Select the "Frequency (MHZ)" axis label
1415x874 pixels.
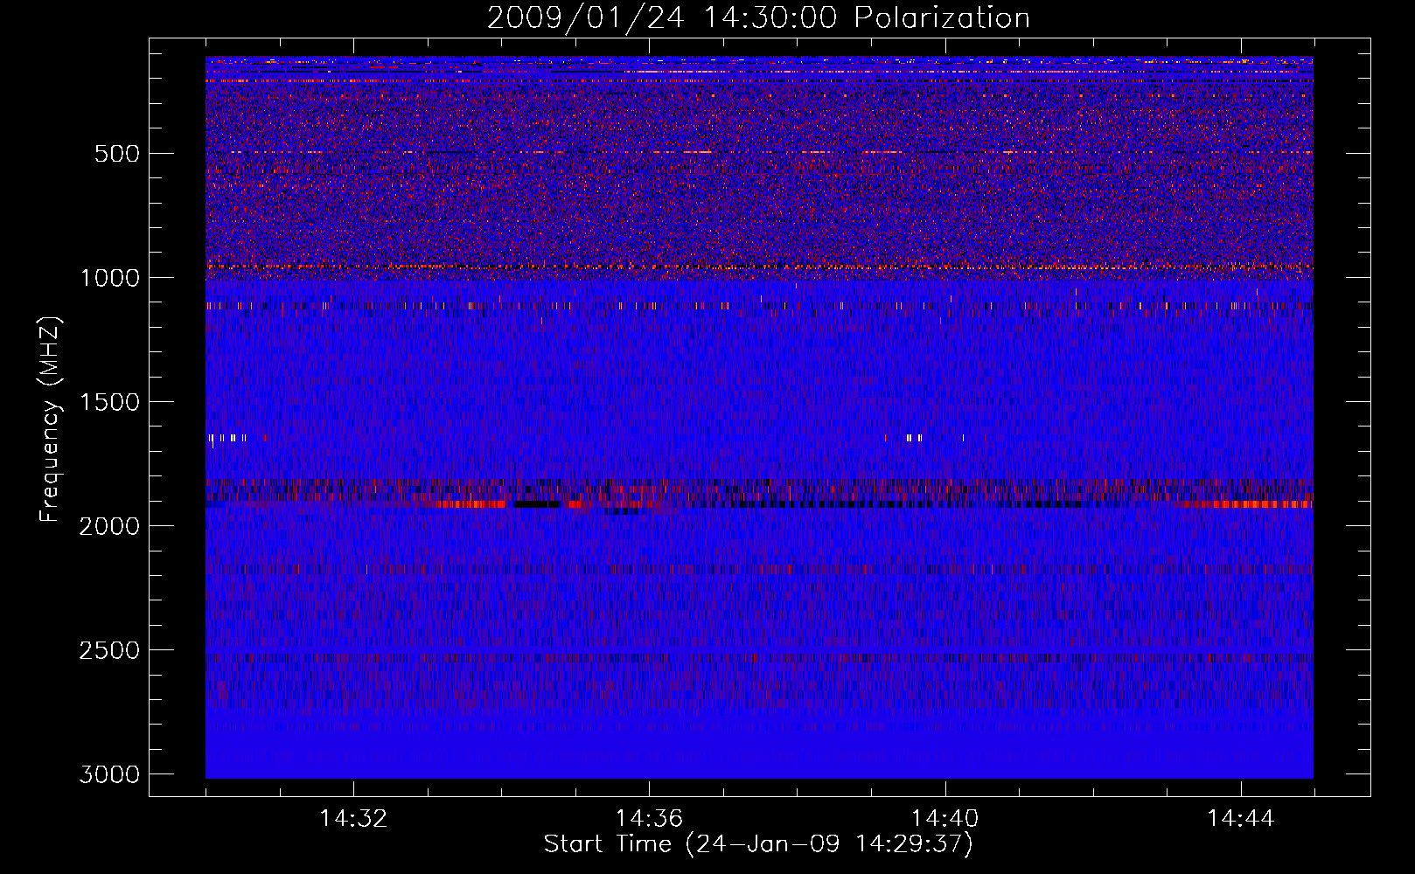(50, 420)
